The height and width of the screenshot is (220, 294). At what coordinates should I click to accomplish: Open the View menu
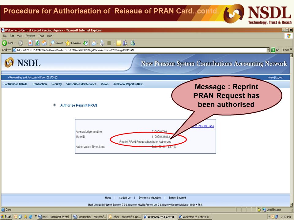point(20,36)
